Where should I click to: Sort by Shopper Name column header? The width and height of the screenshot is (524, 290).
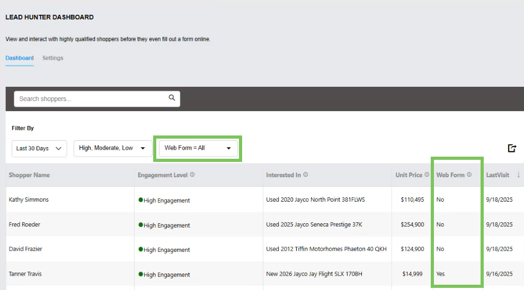30,175
